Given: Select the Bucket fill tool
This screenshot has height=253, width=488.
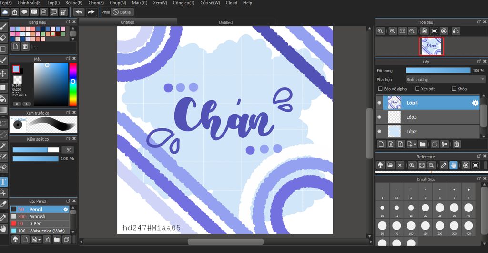Looking at the screenshot, I should pos(3,99).
